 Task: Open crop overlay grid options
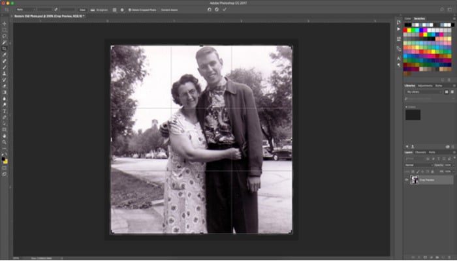coord(114,10)
